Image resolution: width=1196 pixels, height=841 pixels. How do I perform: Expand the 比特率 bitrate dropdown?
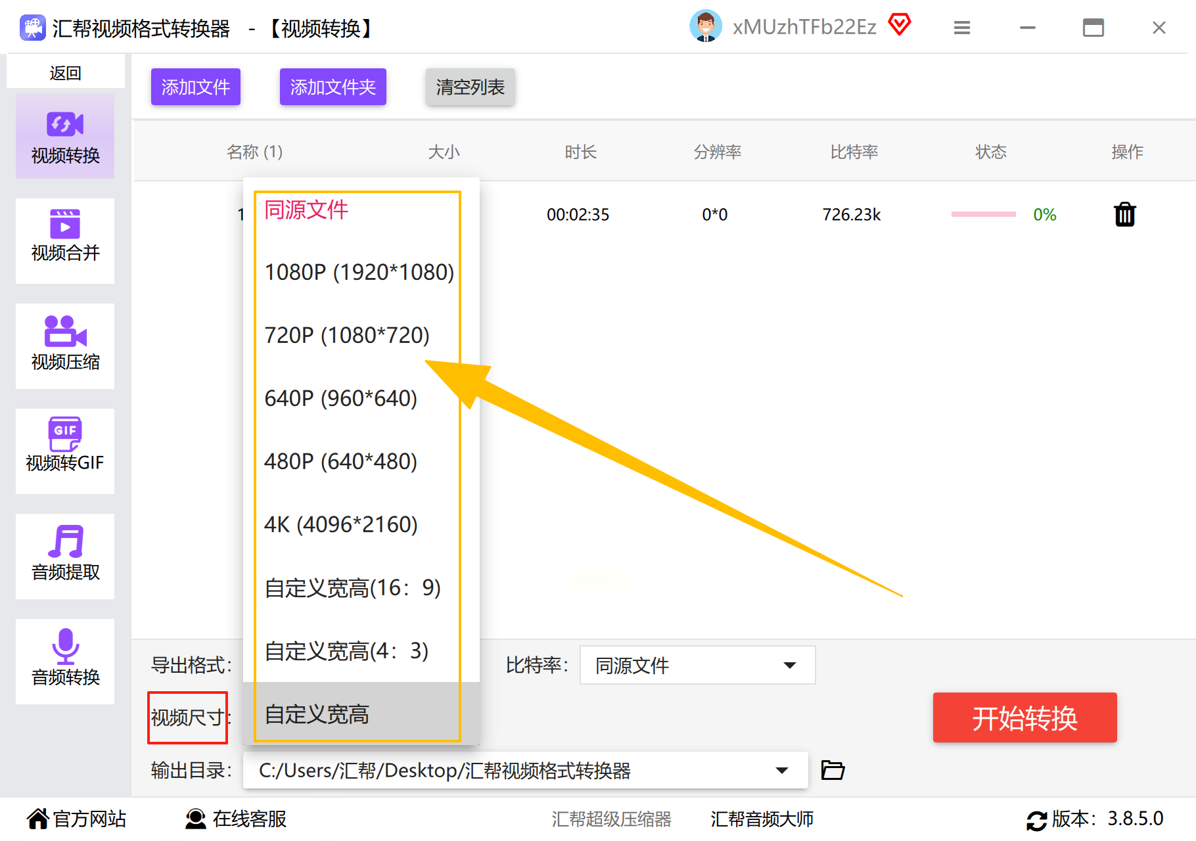click(x=697, y=665)
